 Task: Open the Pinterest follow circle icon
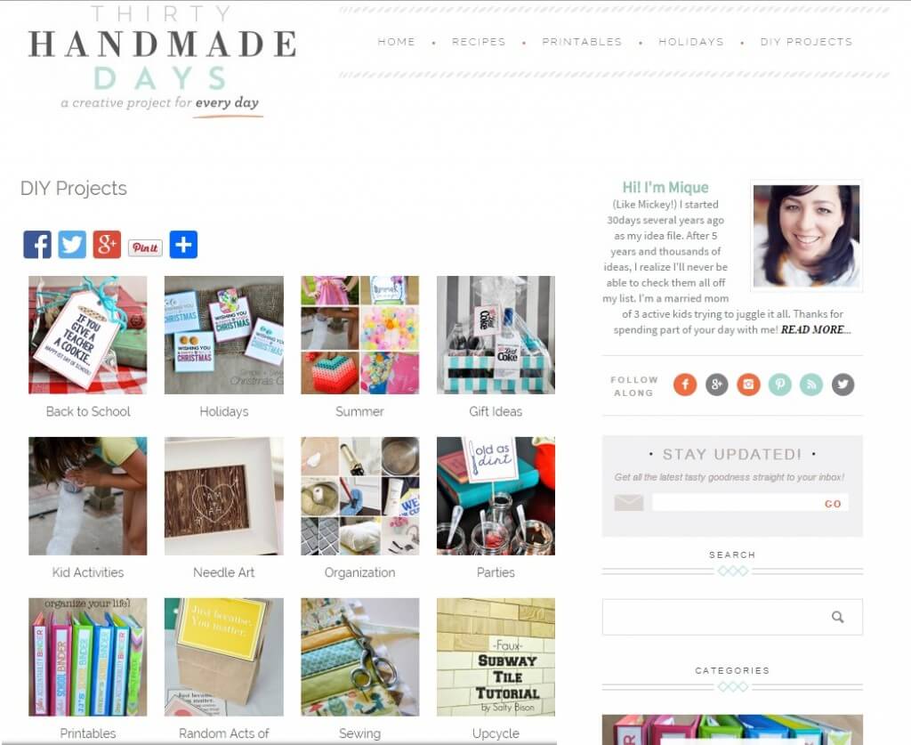(779, 385)
